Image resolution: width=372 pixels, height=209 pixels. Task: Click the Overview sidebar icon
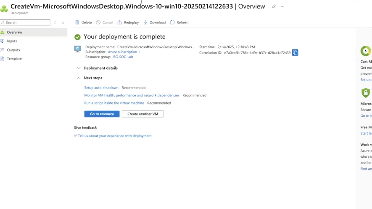3,32
